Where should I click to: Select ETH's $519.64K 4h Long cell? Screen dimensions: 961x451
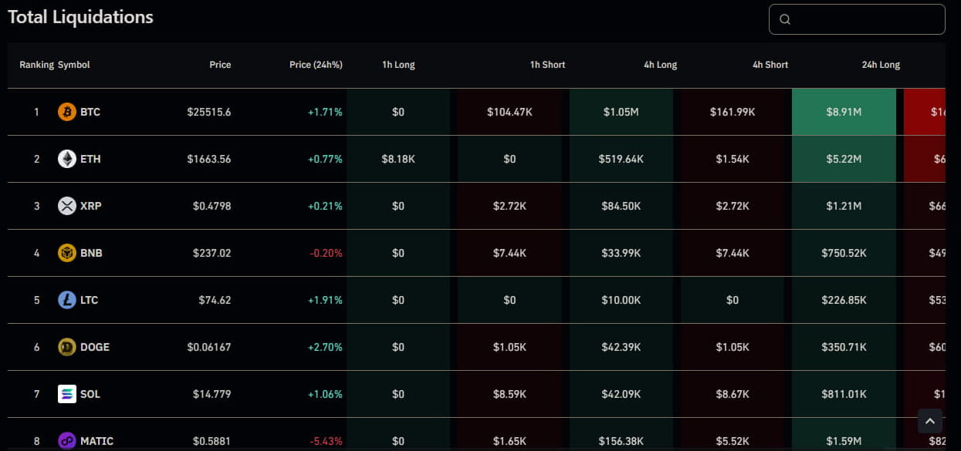(621, 159)
